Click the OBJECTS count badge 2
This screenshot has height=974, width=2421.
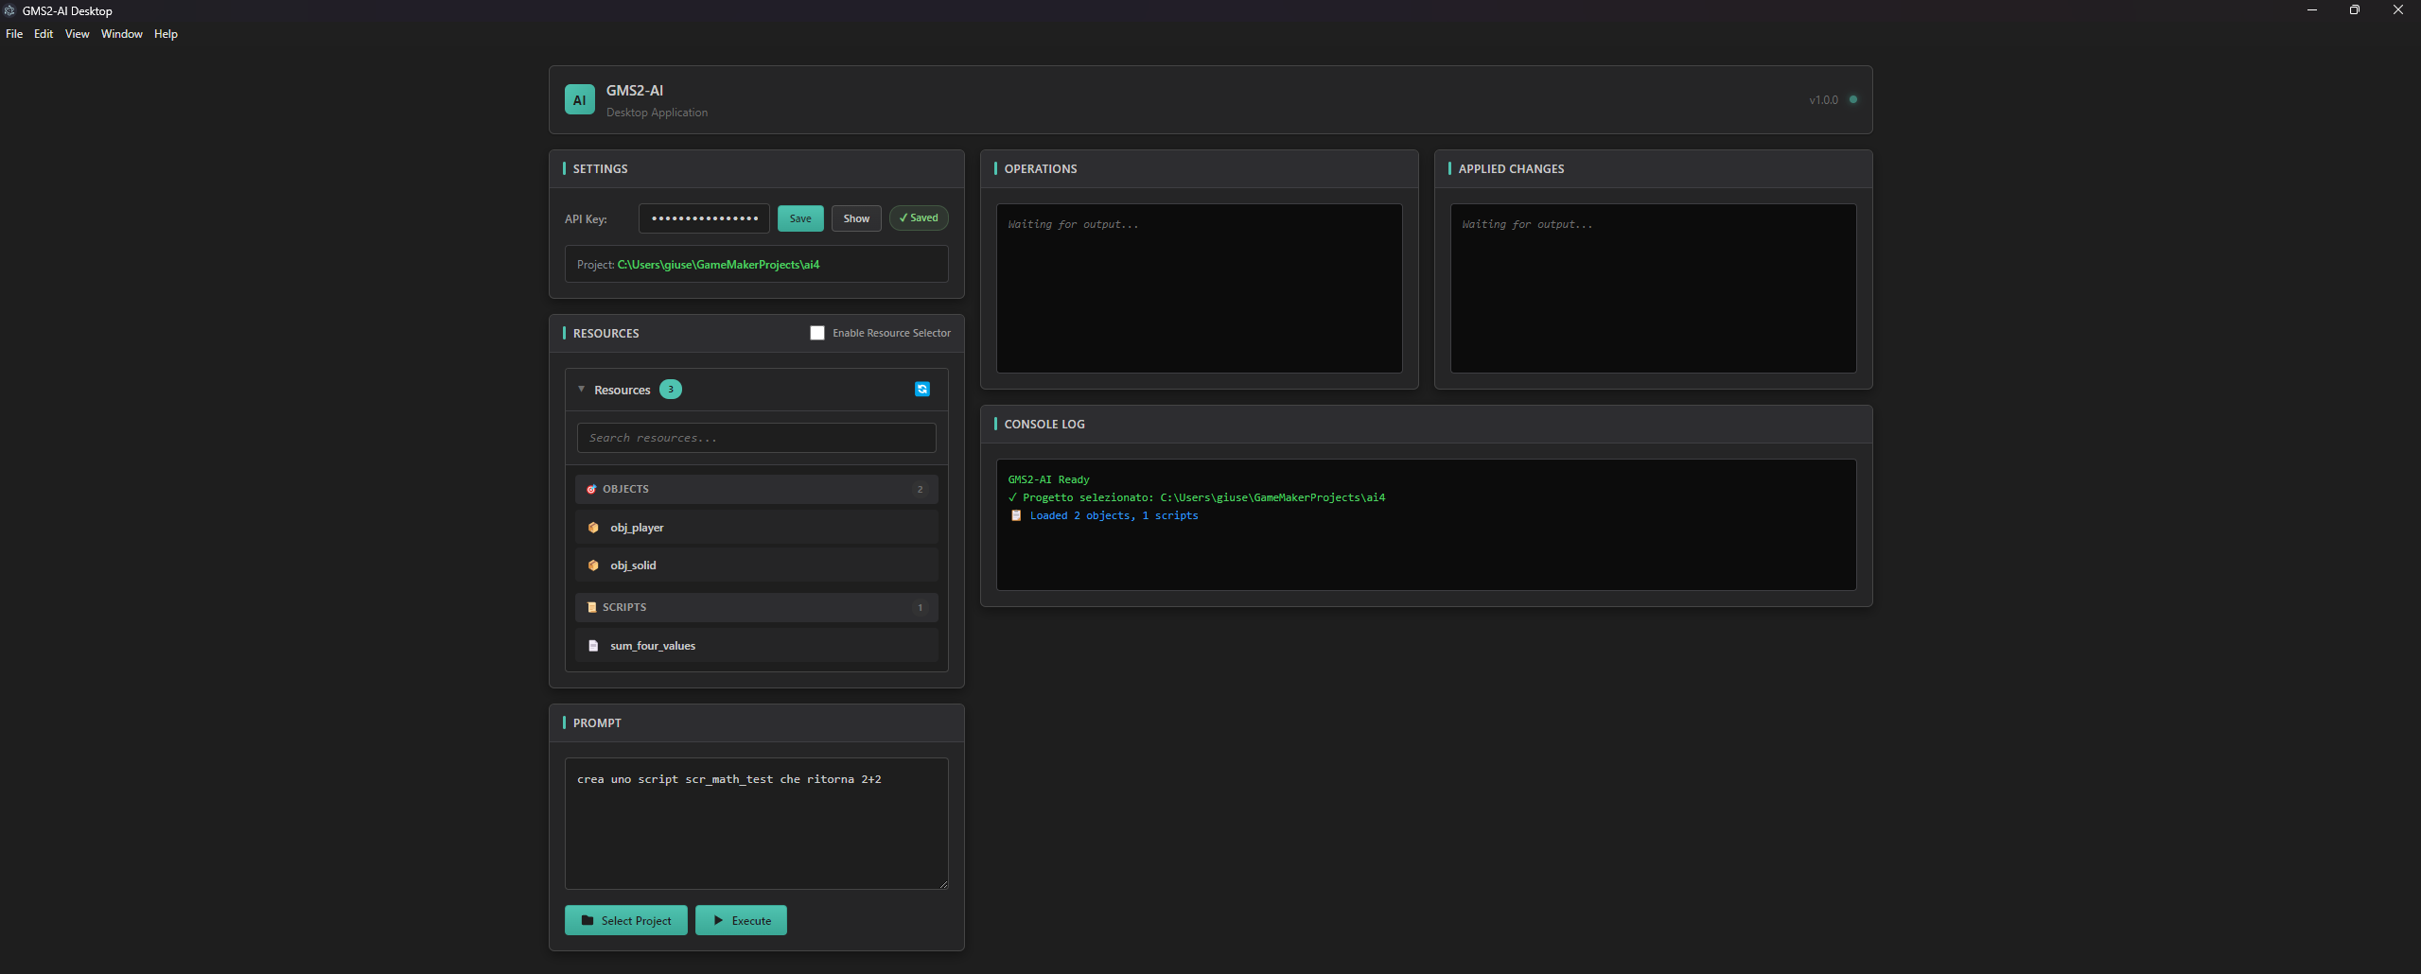click(920, 489)
